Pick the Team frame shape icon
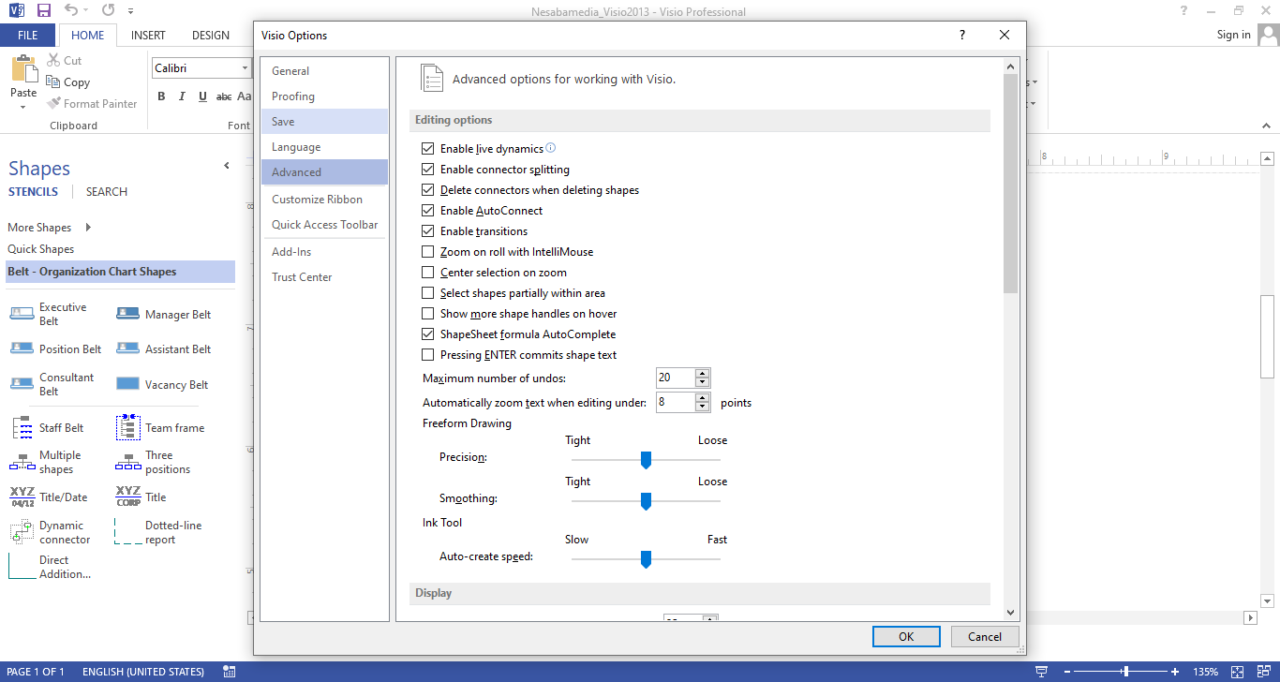The image size is (1280, 682). click(x=128, y=428)
